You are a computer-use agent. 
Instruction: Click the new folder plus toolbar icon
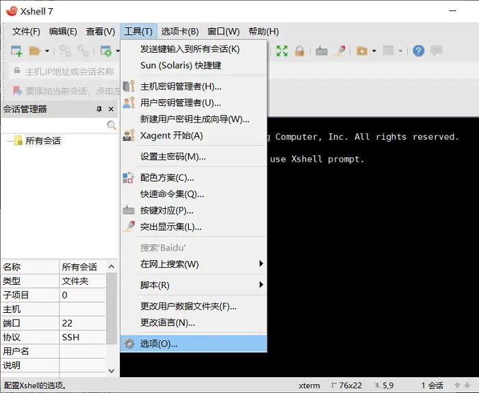click(362, 51)
